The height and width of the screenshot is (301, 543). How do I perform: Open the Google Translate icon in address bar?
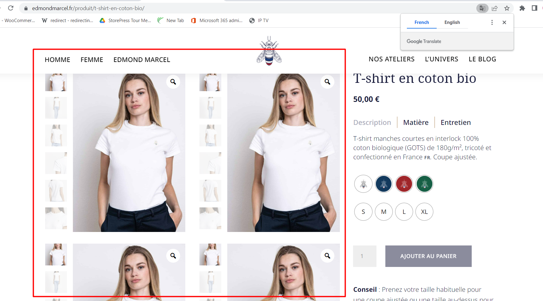[x=482, y=8]
